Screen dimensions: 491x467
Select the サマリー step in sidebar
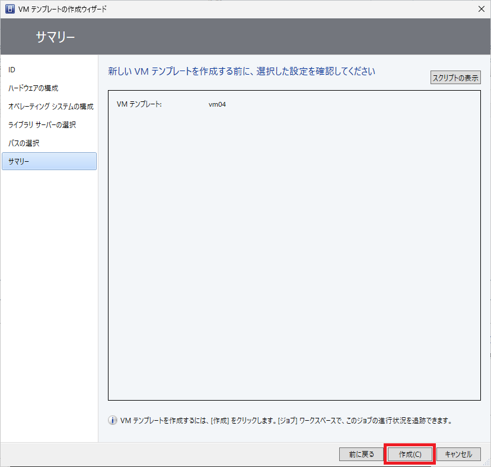click(49, 161)
